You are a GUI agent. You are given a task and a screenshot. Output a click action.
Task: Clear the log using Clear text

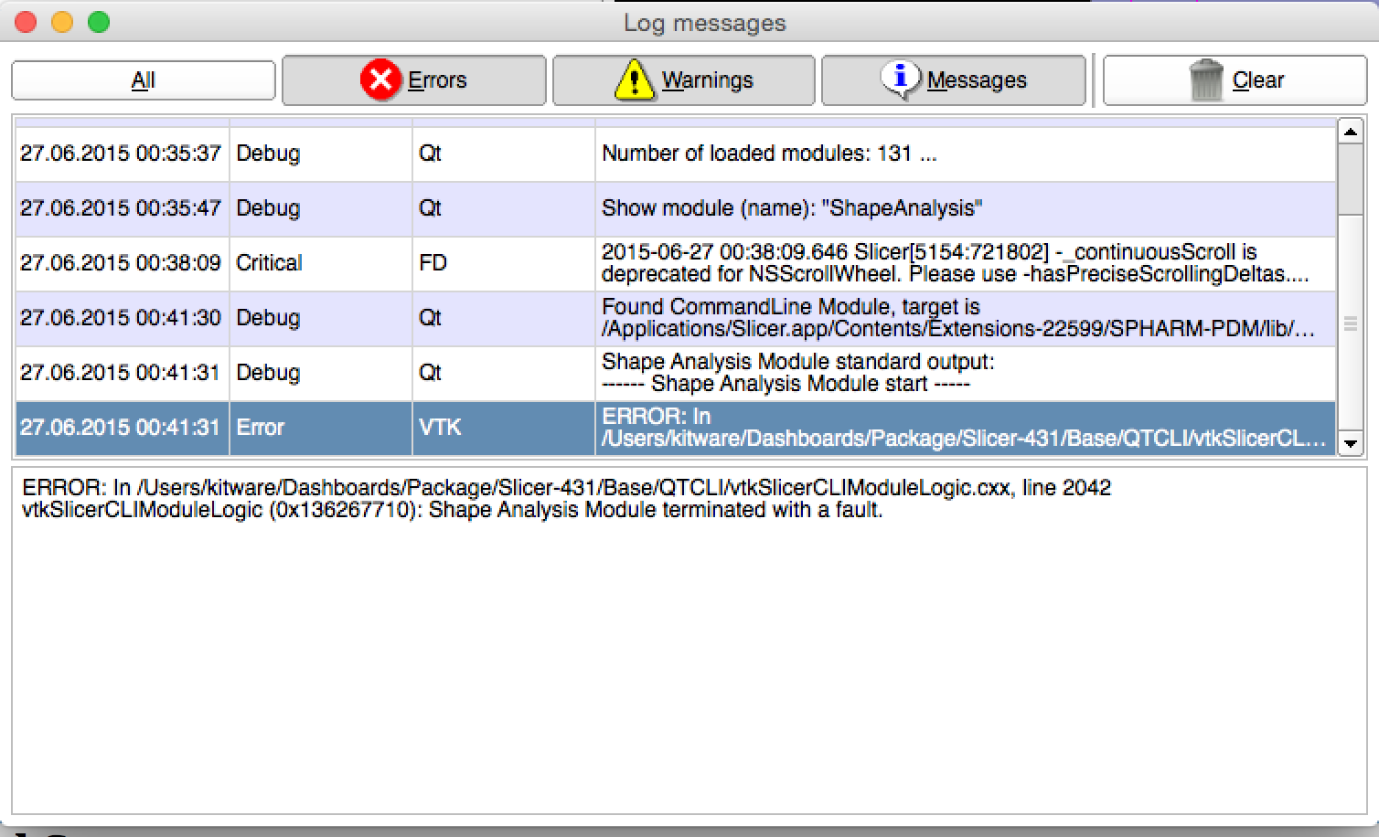coord(1257,80)
